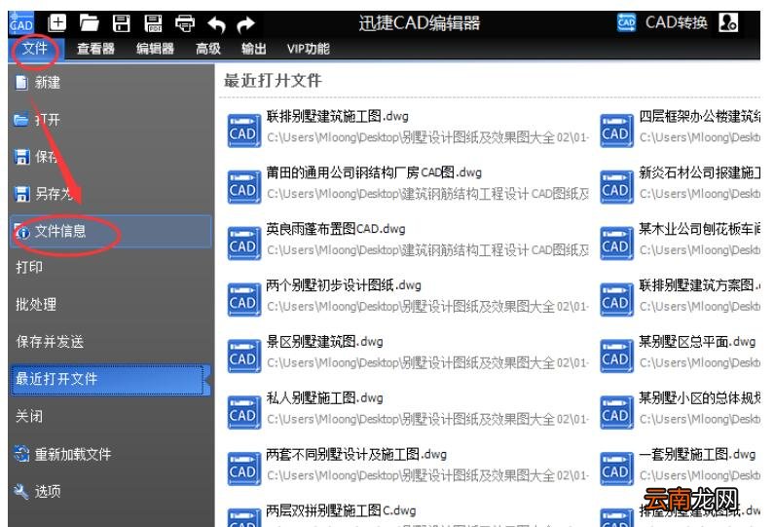Click the CAD icon beside 莆田的通用公司钢结构厂房CAD图.dwg
The image size is (774, 527).
point(243,187)
